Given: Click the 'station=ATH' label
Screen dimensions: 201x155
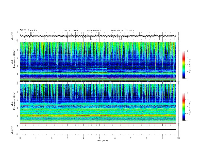Looking at the screenshot, I should (94, 30).
